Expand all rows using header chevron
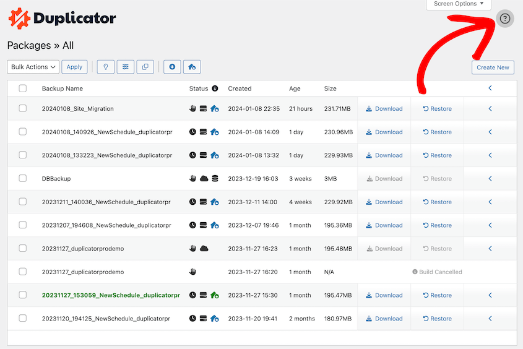The width and height of the screenshot is (523, 349). click(x=490, y=88)
